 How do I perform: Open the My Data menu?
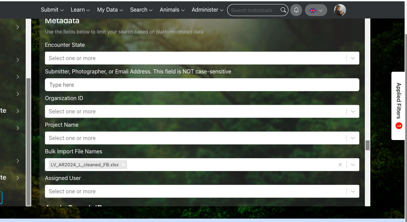[x=110, y=10]
